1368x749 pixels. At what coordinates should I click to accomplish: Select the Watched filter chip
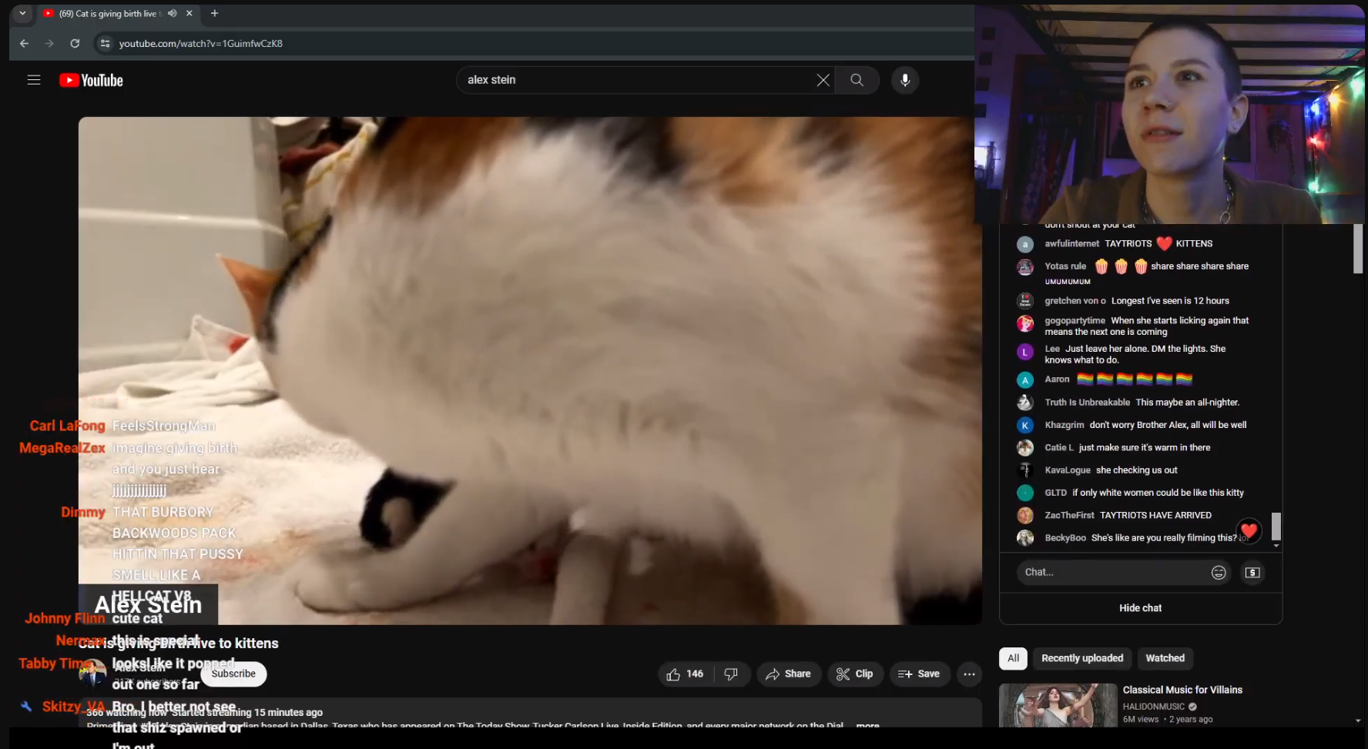(1165, 658)
